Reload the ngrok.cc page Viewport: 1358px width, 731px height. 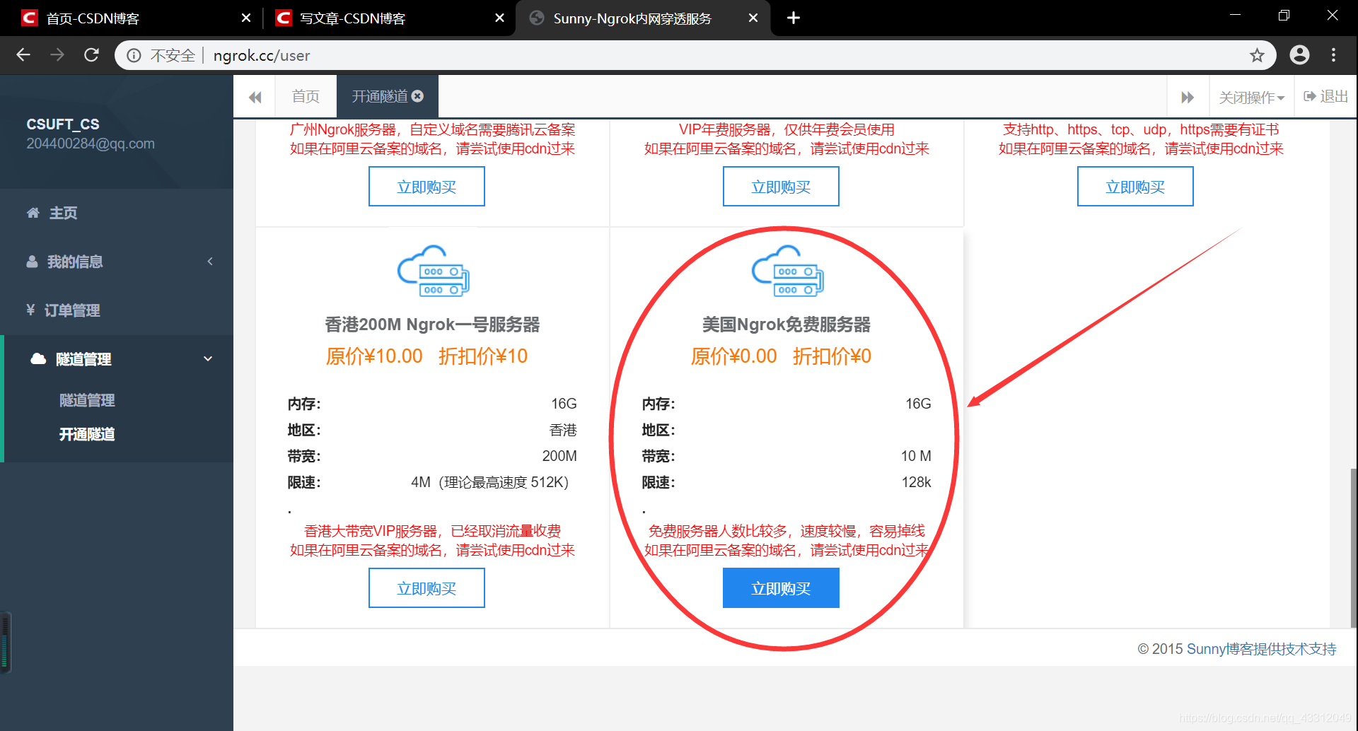[91, 55]
